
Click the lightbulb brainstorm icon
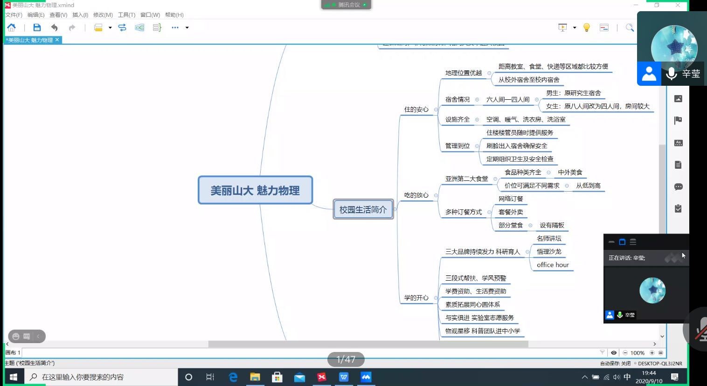(x=587, y=28)
